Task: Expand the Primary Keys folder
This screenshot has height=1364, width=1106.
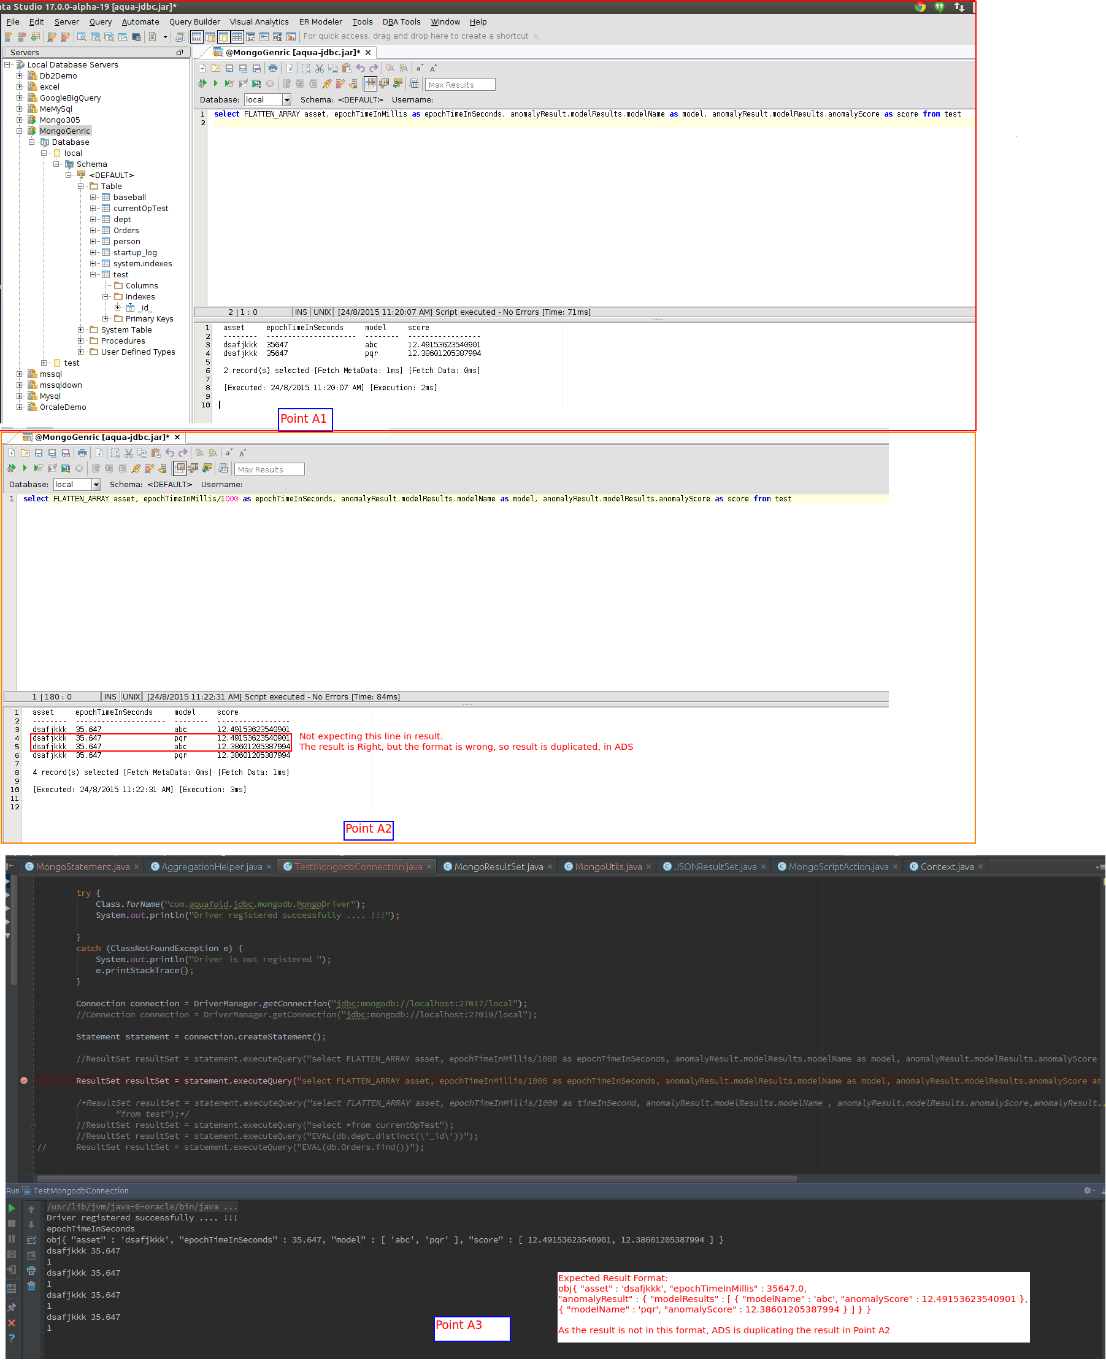Action: tap(106, 318)
